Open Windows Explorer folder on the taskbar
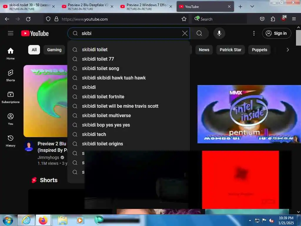The image size is (301, 226). (63, 220)
